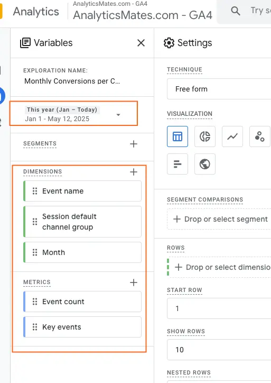Open the Show rows field with 10
Screen dimensions: 271x383
click(219, 350)
